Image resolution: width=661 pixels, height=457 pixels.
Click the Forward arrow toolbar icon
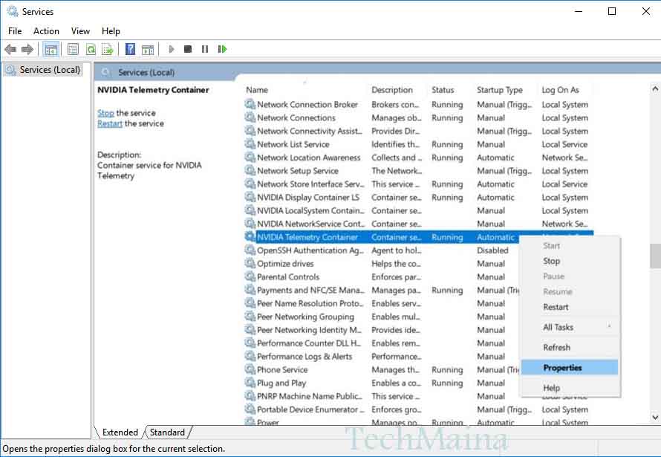pyautogui.click(x=27, y=49)
